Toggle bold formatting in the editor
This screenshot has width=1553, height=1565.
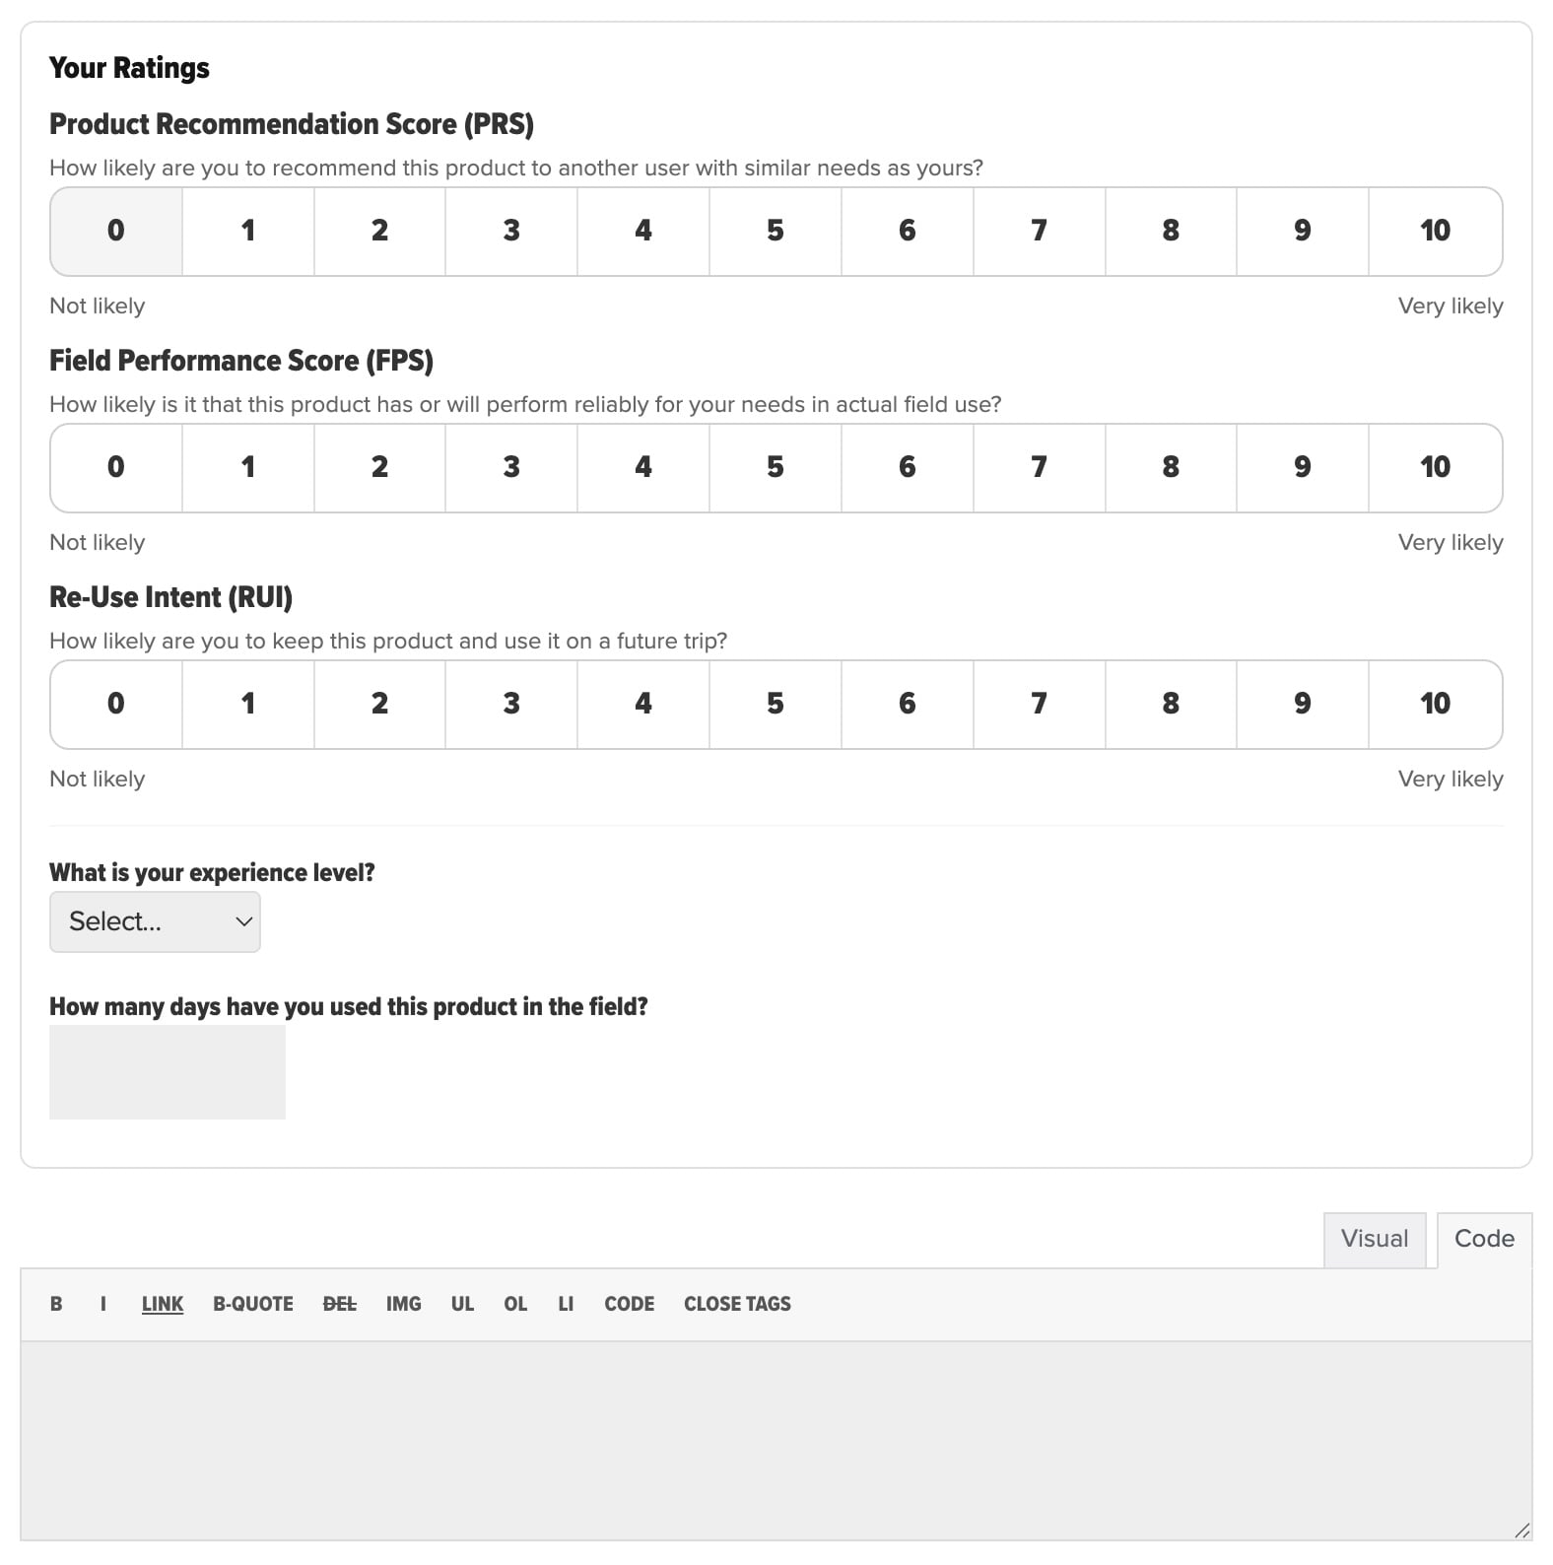[56, 1303]
